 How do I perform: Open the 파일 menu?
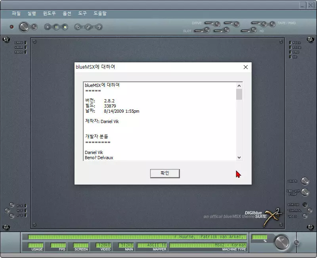point(16,13)
